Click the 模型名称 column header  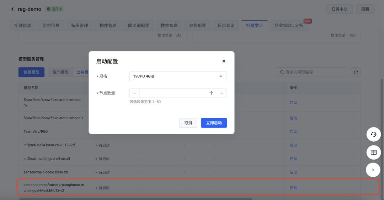point(31,88)
